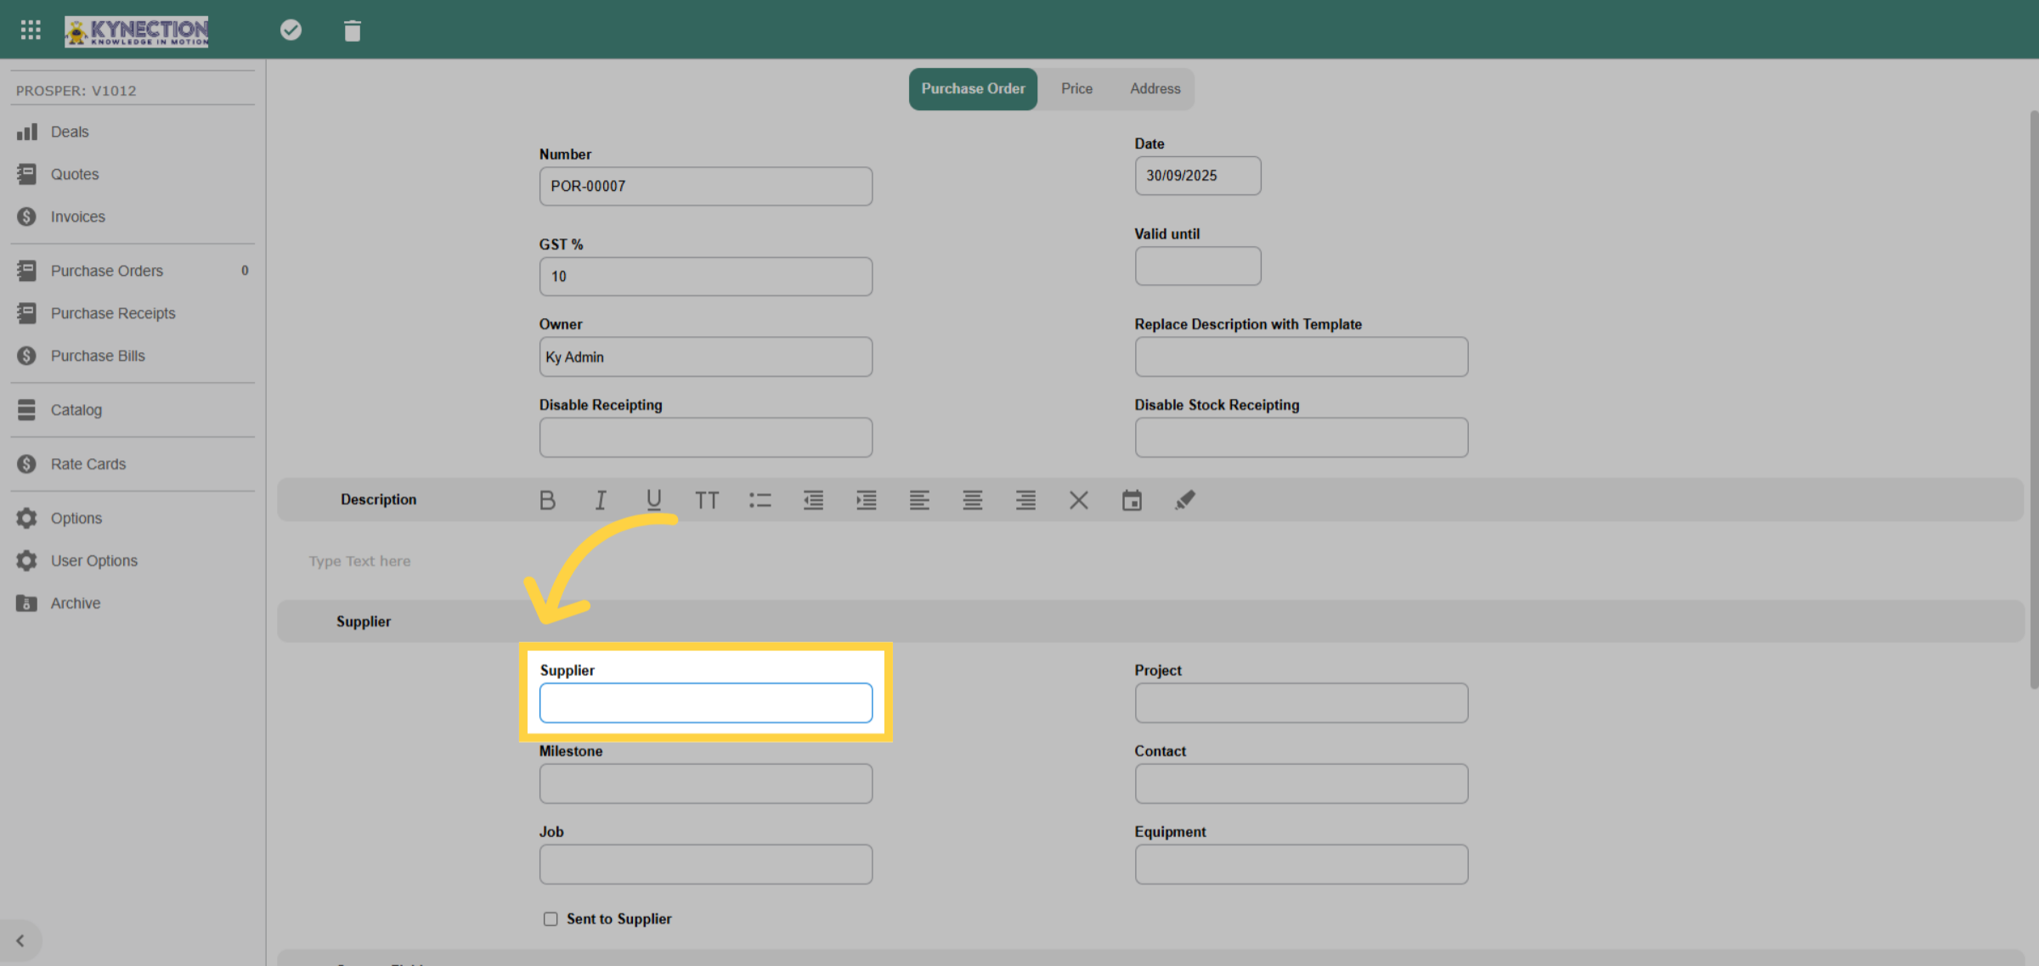The image size is (2039, 966).
Task: Click the delete trash icon
Action: [x=353, y=31]
